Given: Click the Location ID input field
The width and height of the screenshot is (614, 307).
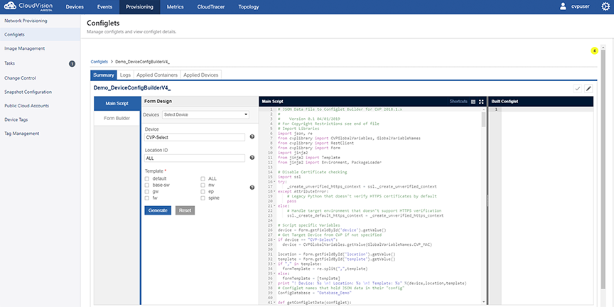Looking at the screenshot, I should [195, 158].
